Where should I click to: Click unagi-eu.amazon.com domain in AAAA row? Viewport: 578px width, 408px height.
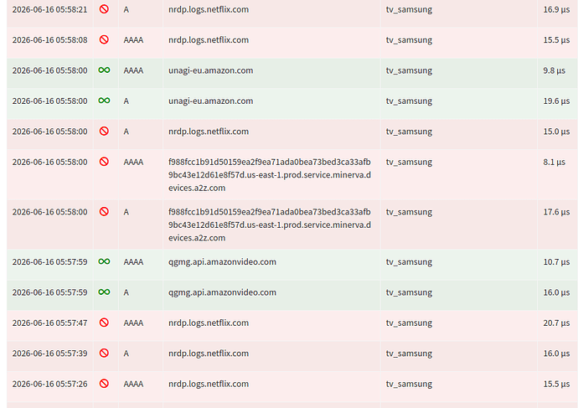tap(211, 70)
